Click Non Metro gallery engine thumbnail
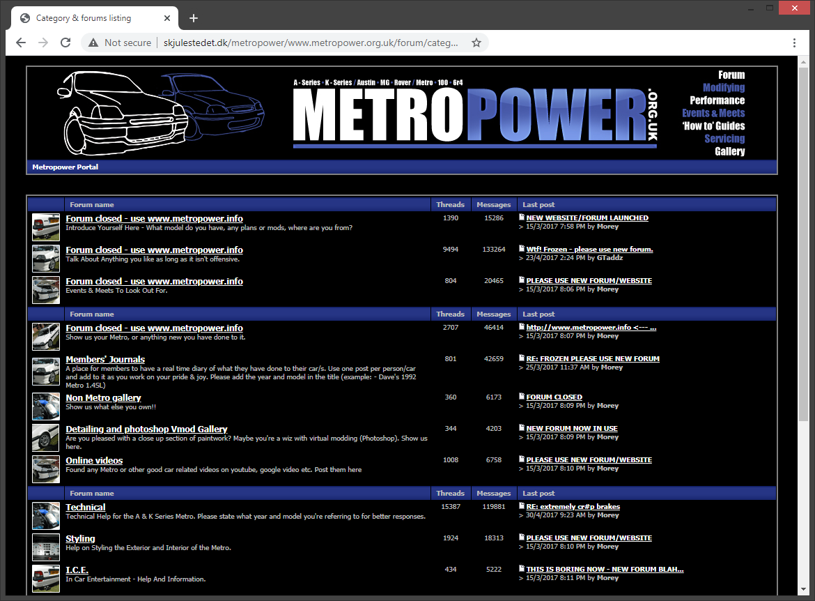Viewport: 815px width, 601px height. pyautogui.click(x=46, y=406)
